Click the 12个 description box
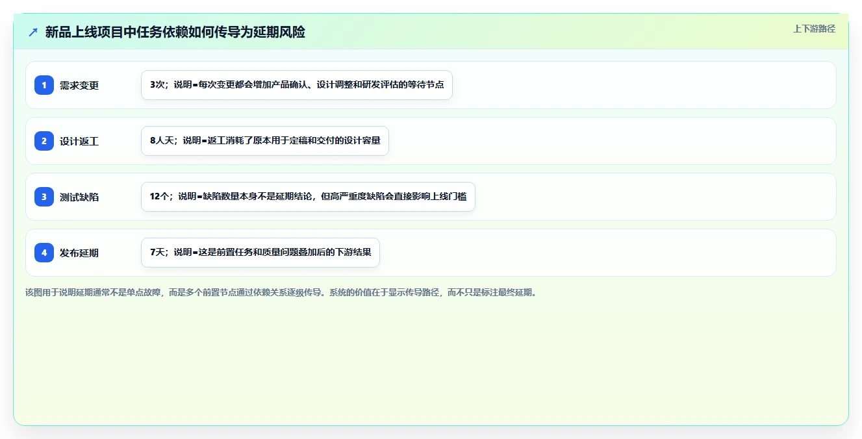 point(308,197)
